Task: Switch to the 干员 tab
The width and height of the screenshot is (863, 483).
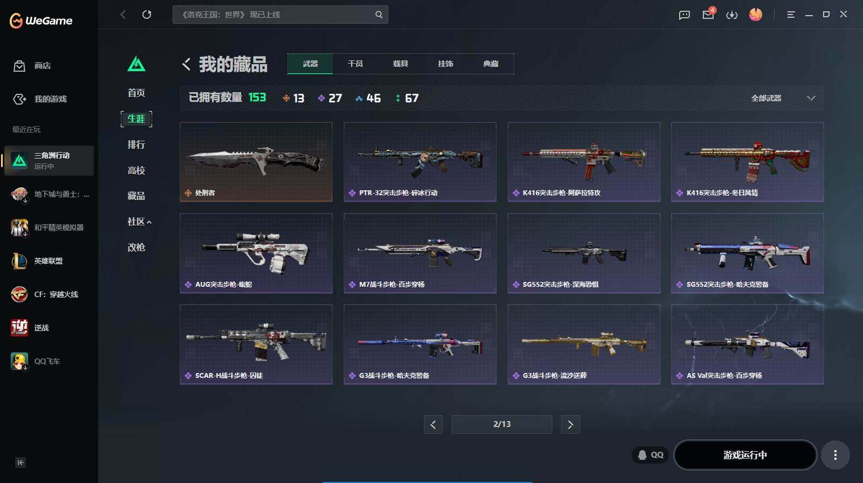Action: 355,64
